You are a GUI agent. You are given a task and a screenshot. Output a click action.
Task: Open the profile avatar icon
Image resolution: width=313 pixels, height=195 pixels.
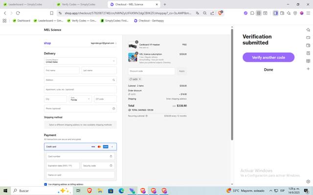302,13
